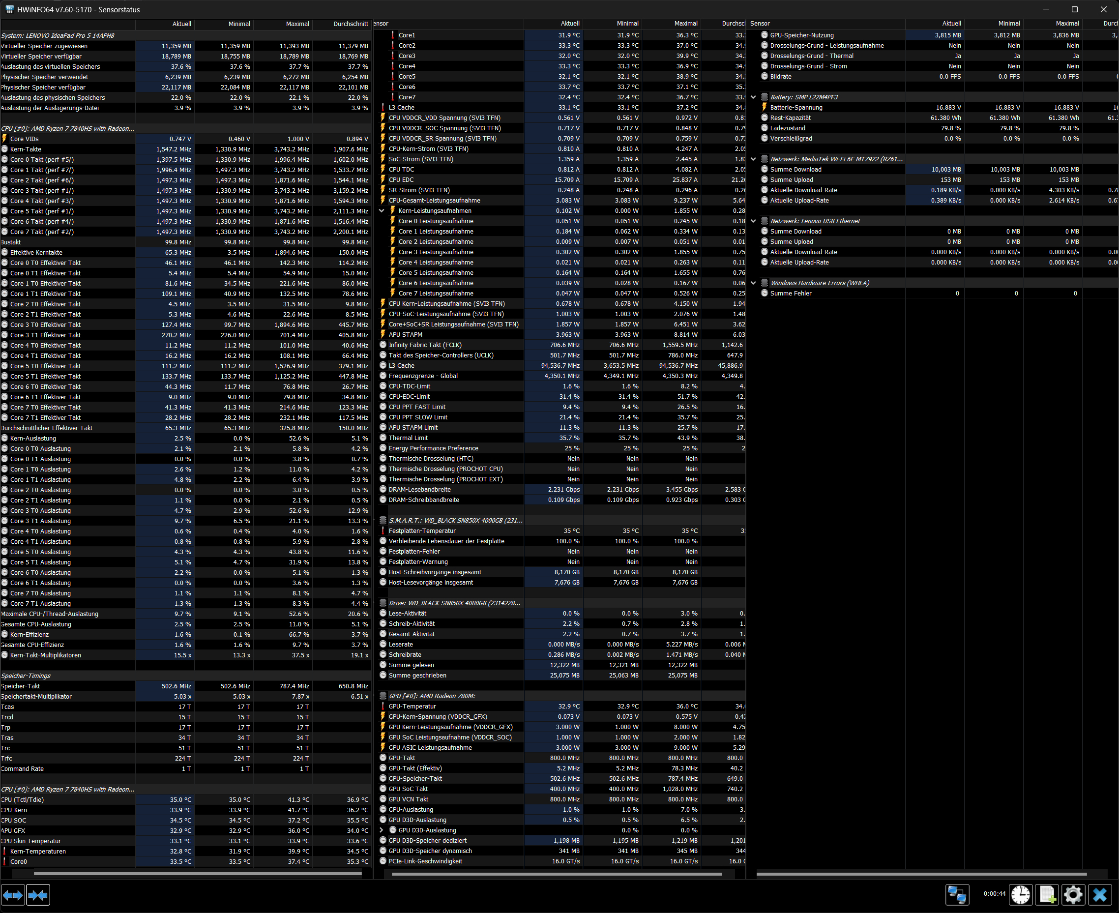1119x913 pixels.
Task: Collapse the MediaTek Wi-Fi network group
Action: click(753, 159)
